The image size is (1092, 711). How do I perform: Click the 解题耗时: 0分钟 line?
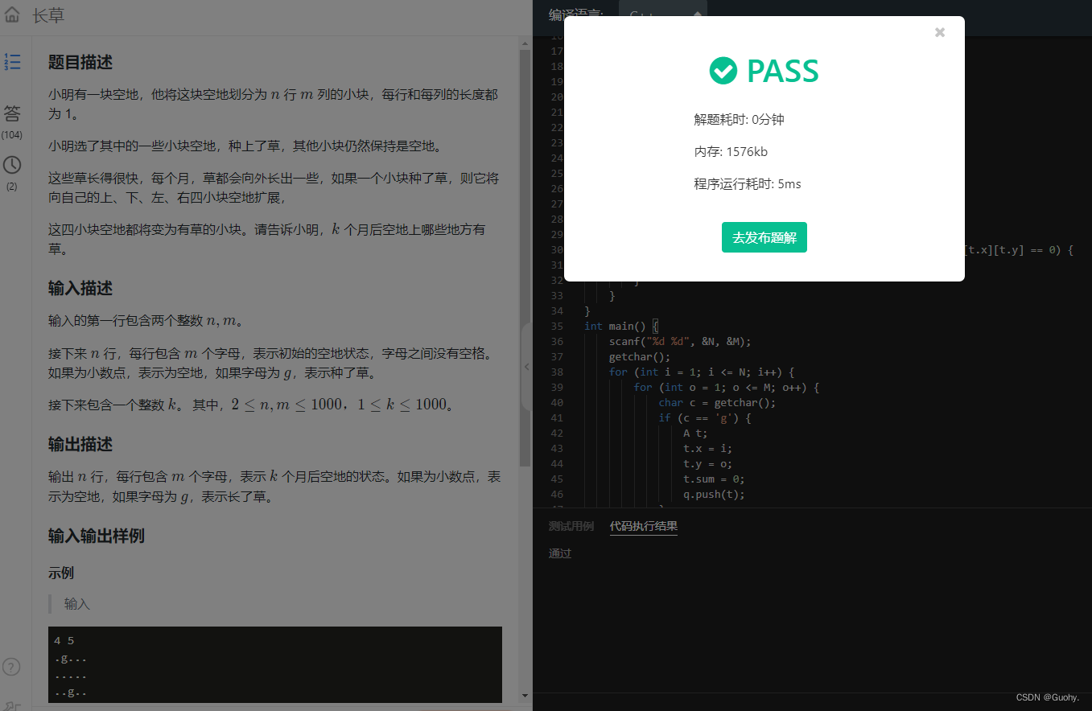pos(739,119)
